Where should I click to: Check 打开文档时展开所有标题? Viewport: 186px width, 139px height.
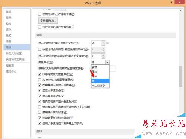click(39, 27)
